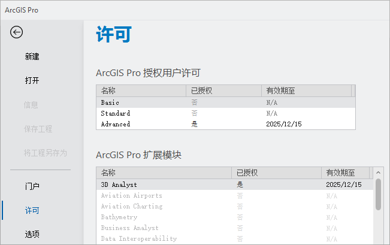390x245 pixels.
Task: Select the 许可 sidebar item
Action: coord(32,210)
